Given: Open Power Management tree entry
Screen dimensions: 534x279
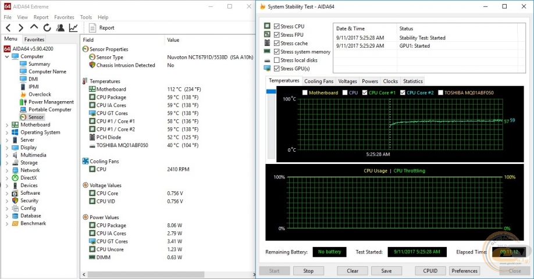Looking at the screenshot, I should [x=51, y=102].
